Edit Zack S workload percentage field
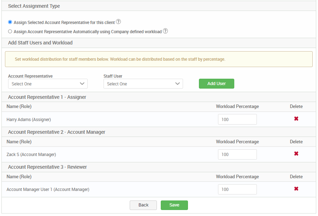 tap(237, 154)
